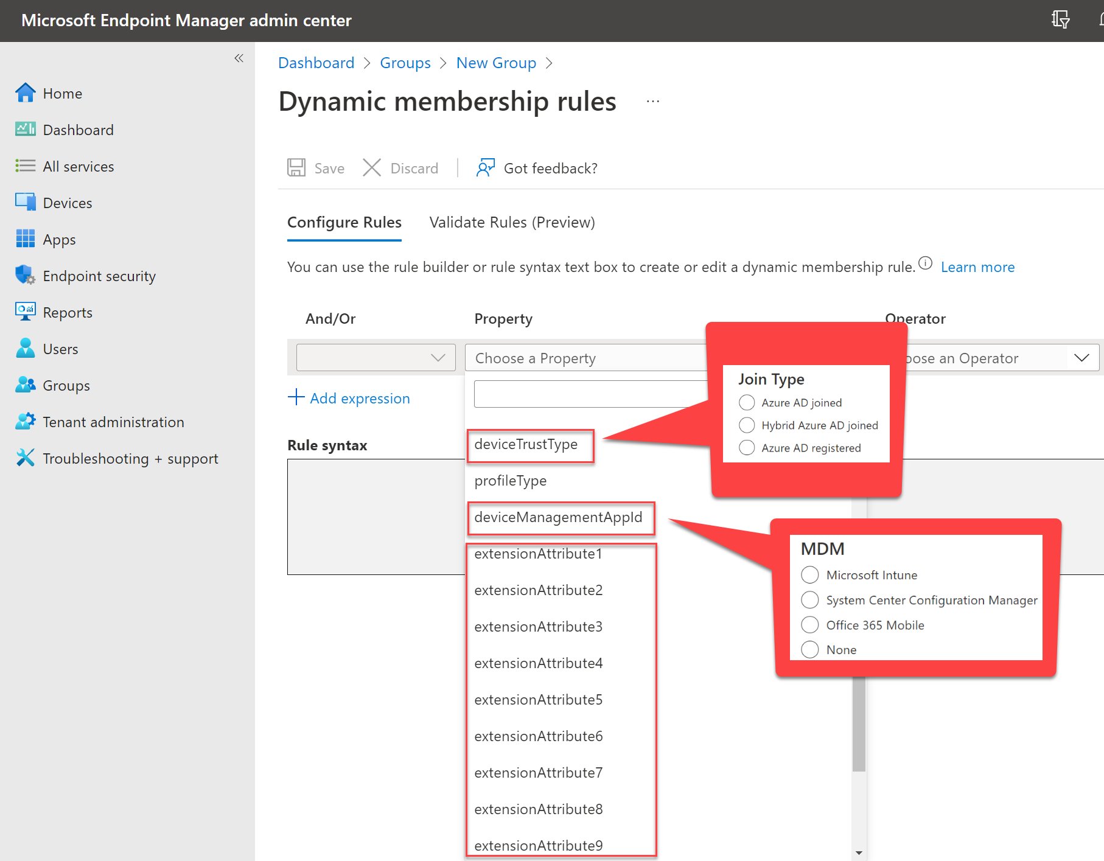Expand the Choose an Operator dropdown arrow

pyautogui.click(x=1081, y=358)
